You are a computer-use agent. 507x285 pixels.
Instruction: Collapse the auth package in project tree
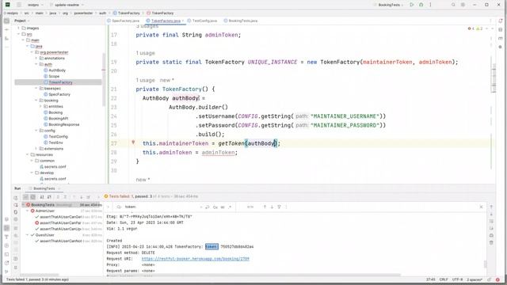(36, 64)
